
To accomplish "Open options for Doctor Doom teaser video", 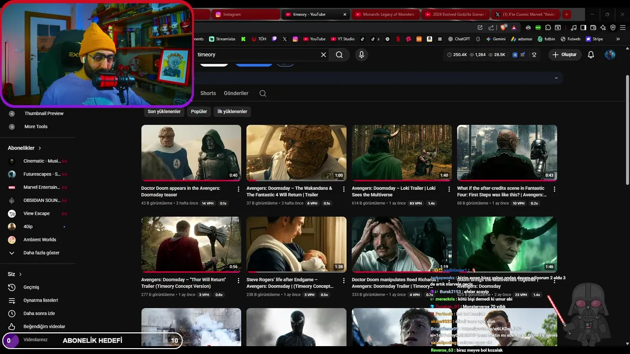I will [x=239, y=189].
